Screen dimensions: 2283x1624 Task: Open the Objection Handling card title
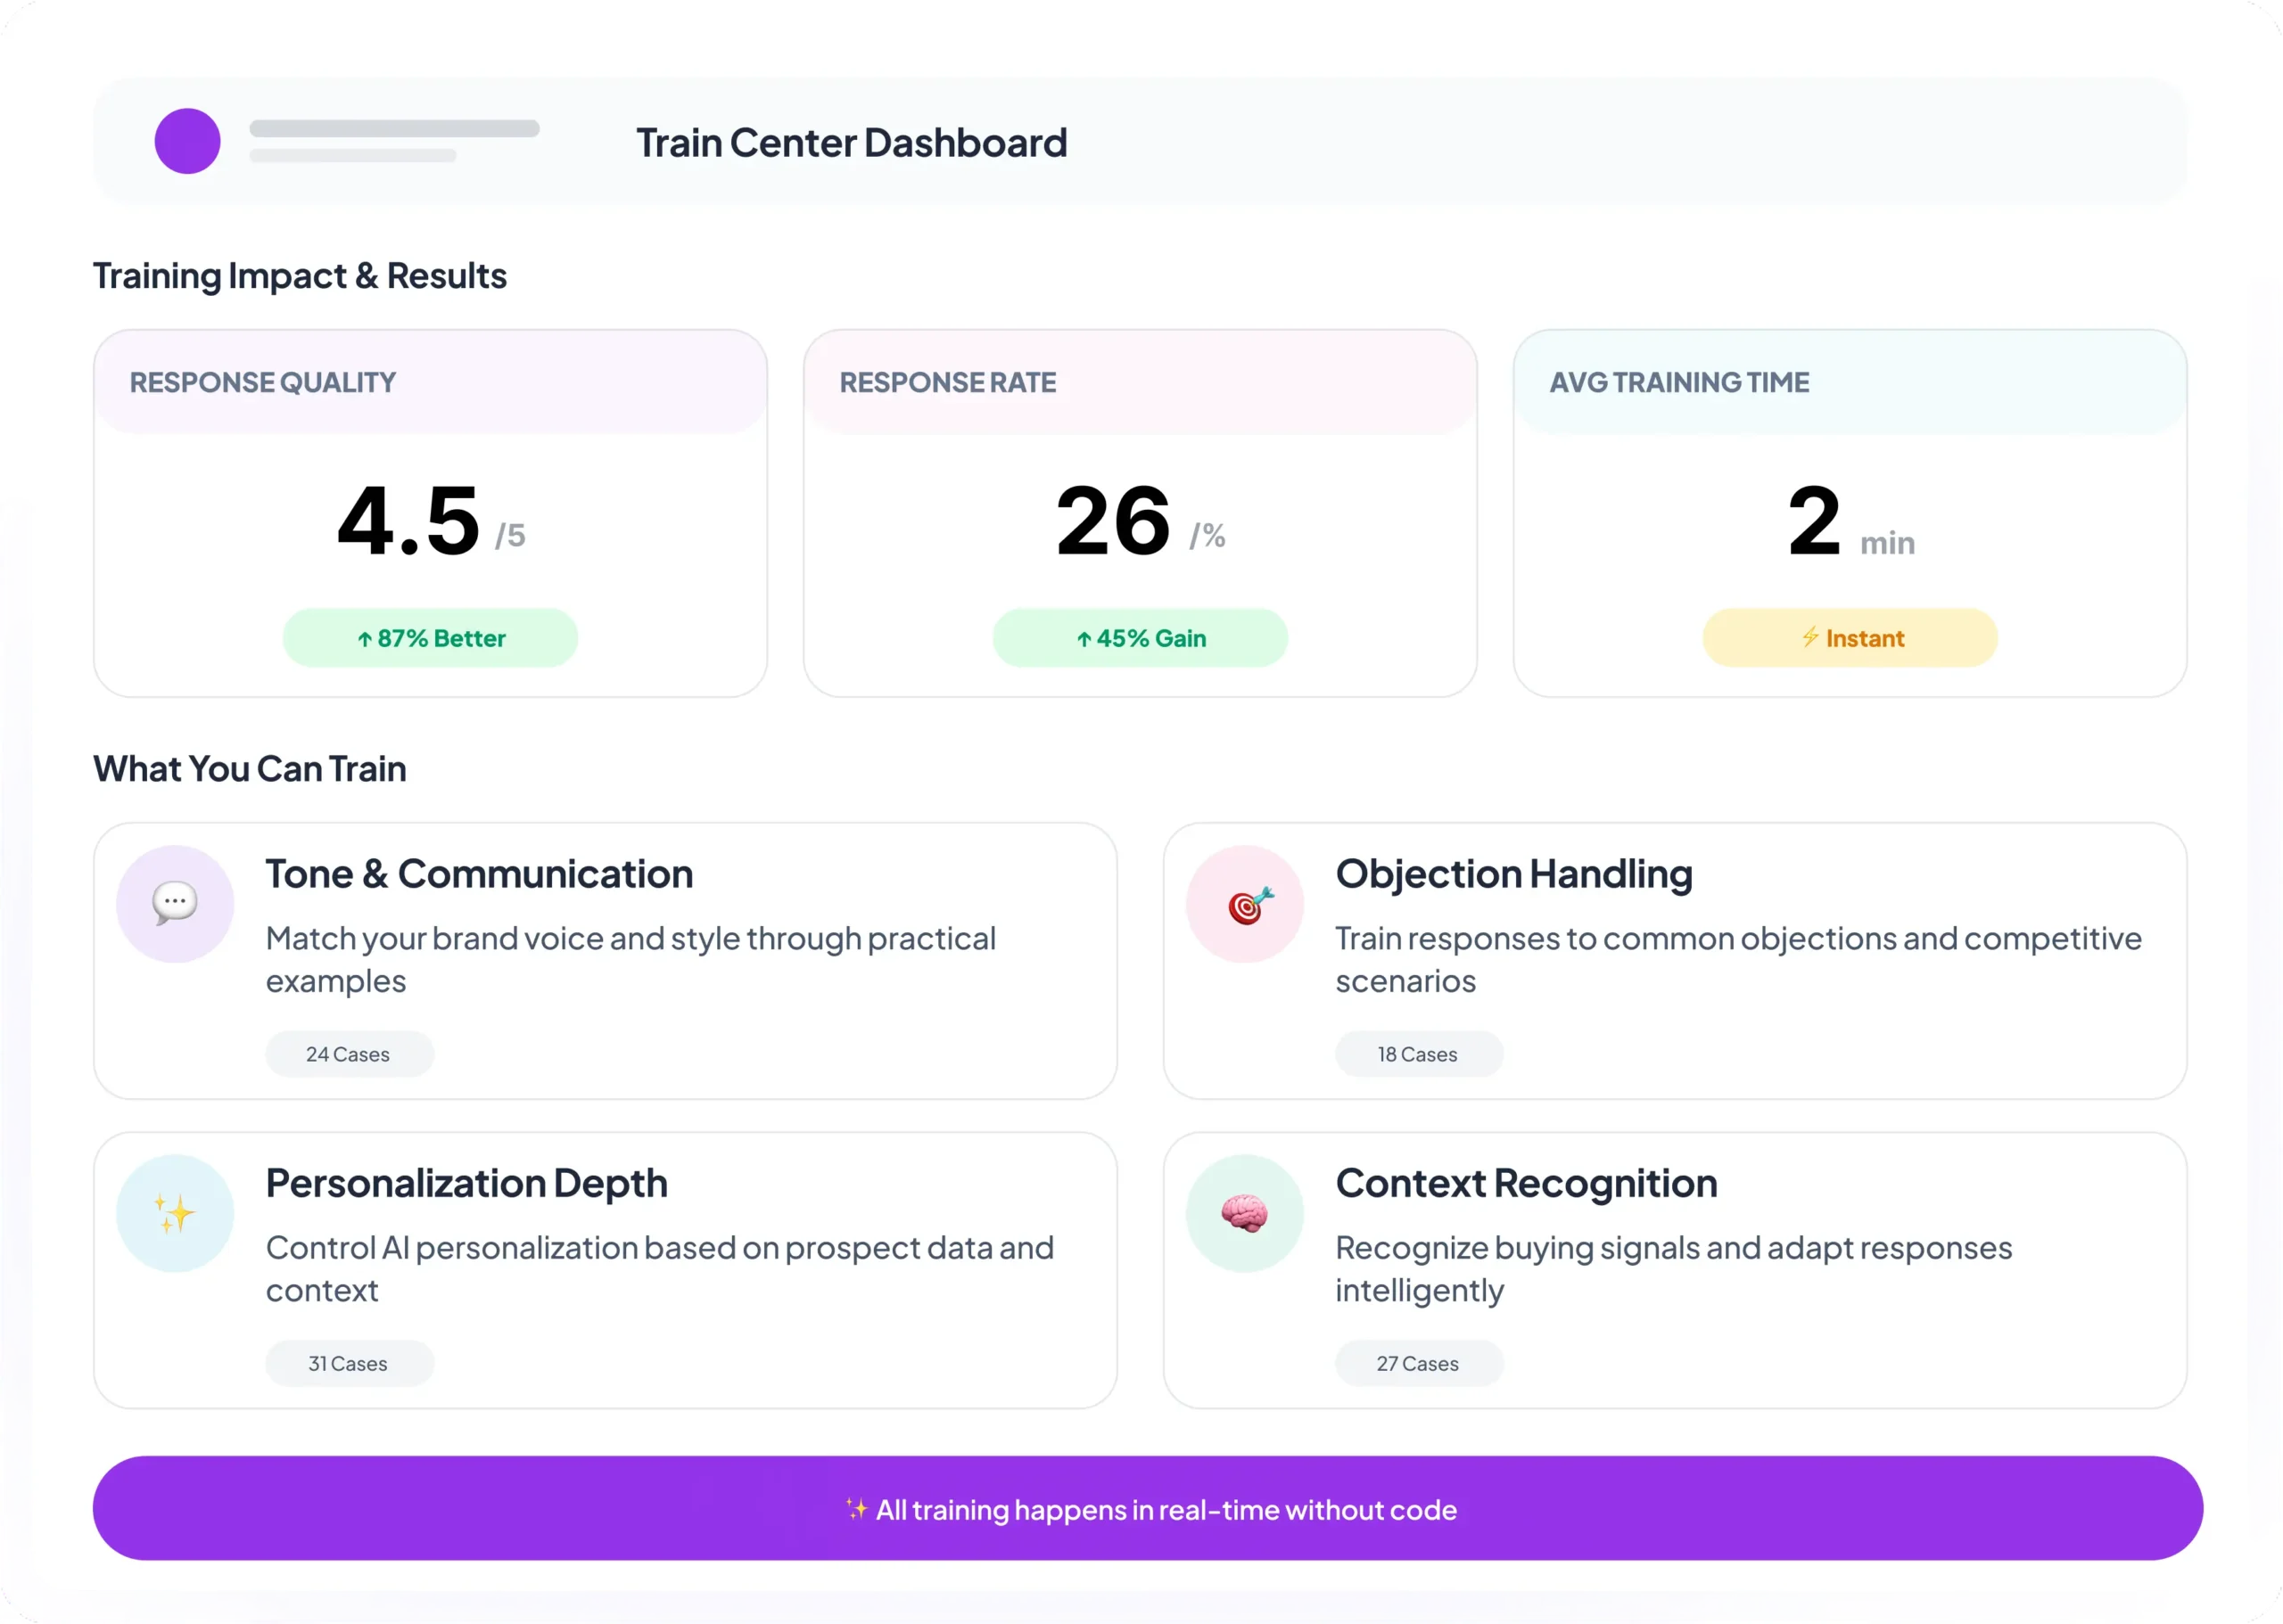(x=1513, y=874)
